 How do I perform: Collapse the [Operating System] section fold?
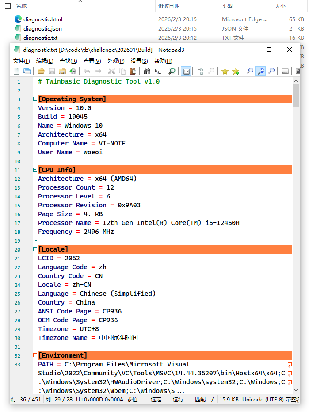tap(35, 99)
